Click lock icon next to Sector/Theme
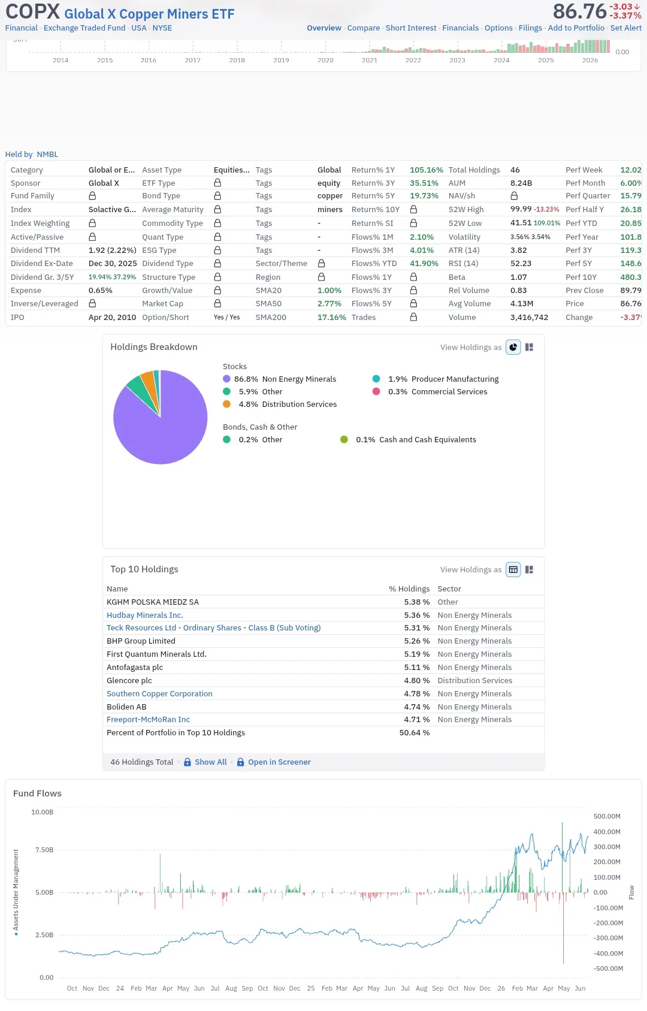This screenshot has height=1011, width=647. click(321, 263)
